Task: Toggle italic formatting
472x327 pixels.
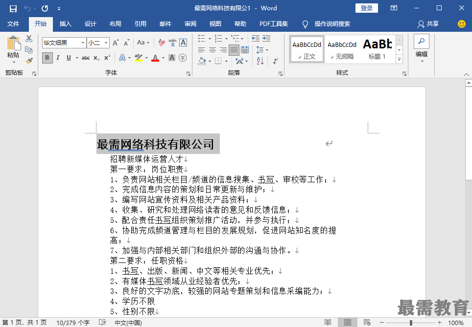Action: 58,58
